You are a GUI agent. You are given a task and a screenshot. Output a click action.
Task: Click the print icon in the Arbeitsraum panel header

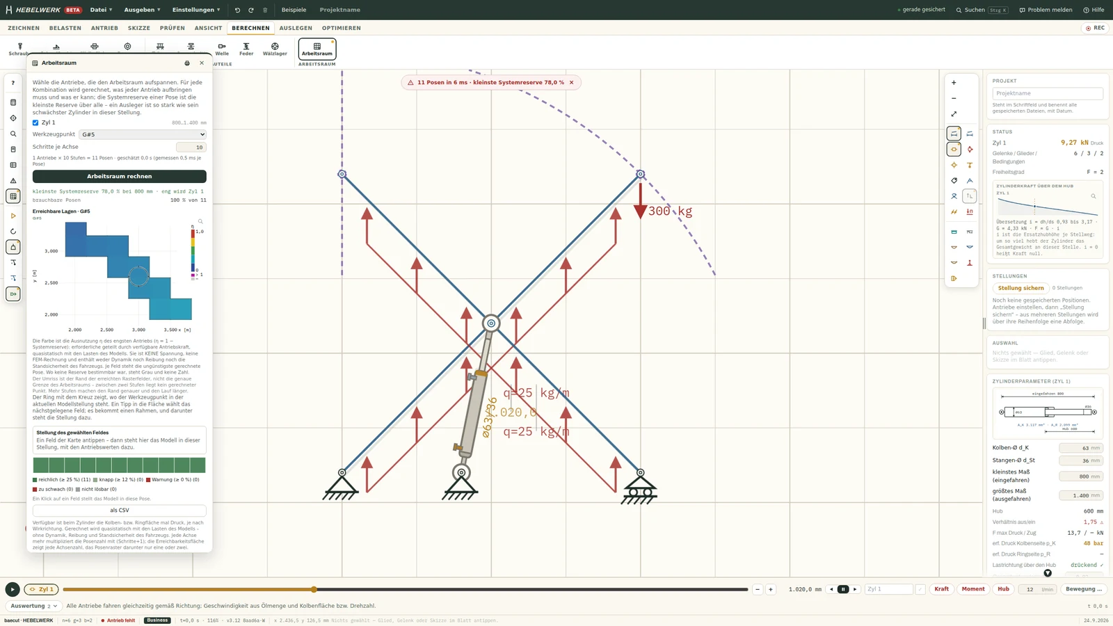[x=187, y=63]
